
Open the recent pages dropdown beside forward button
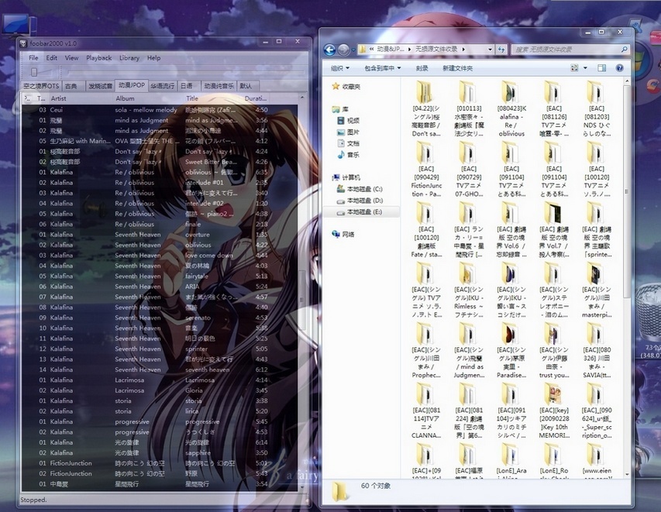(353, 50)
